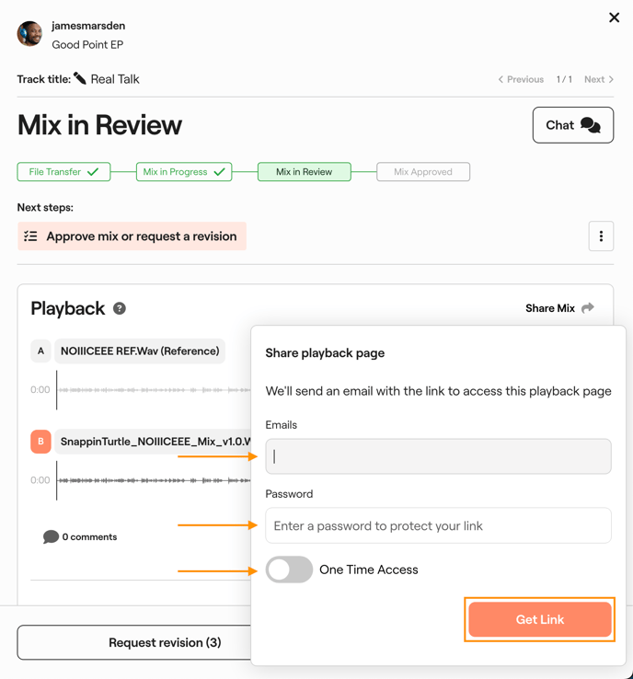Click the Share Mix arrow icon
The image size is (633, 679).
click(x=588, y=308)
